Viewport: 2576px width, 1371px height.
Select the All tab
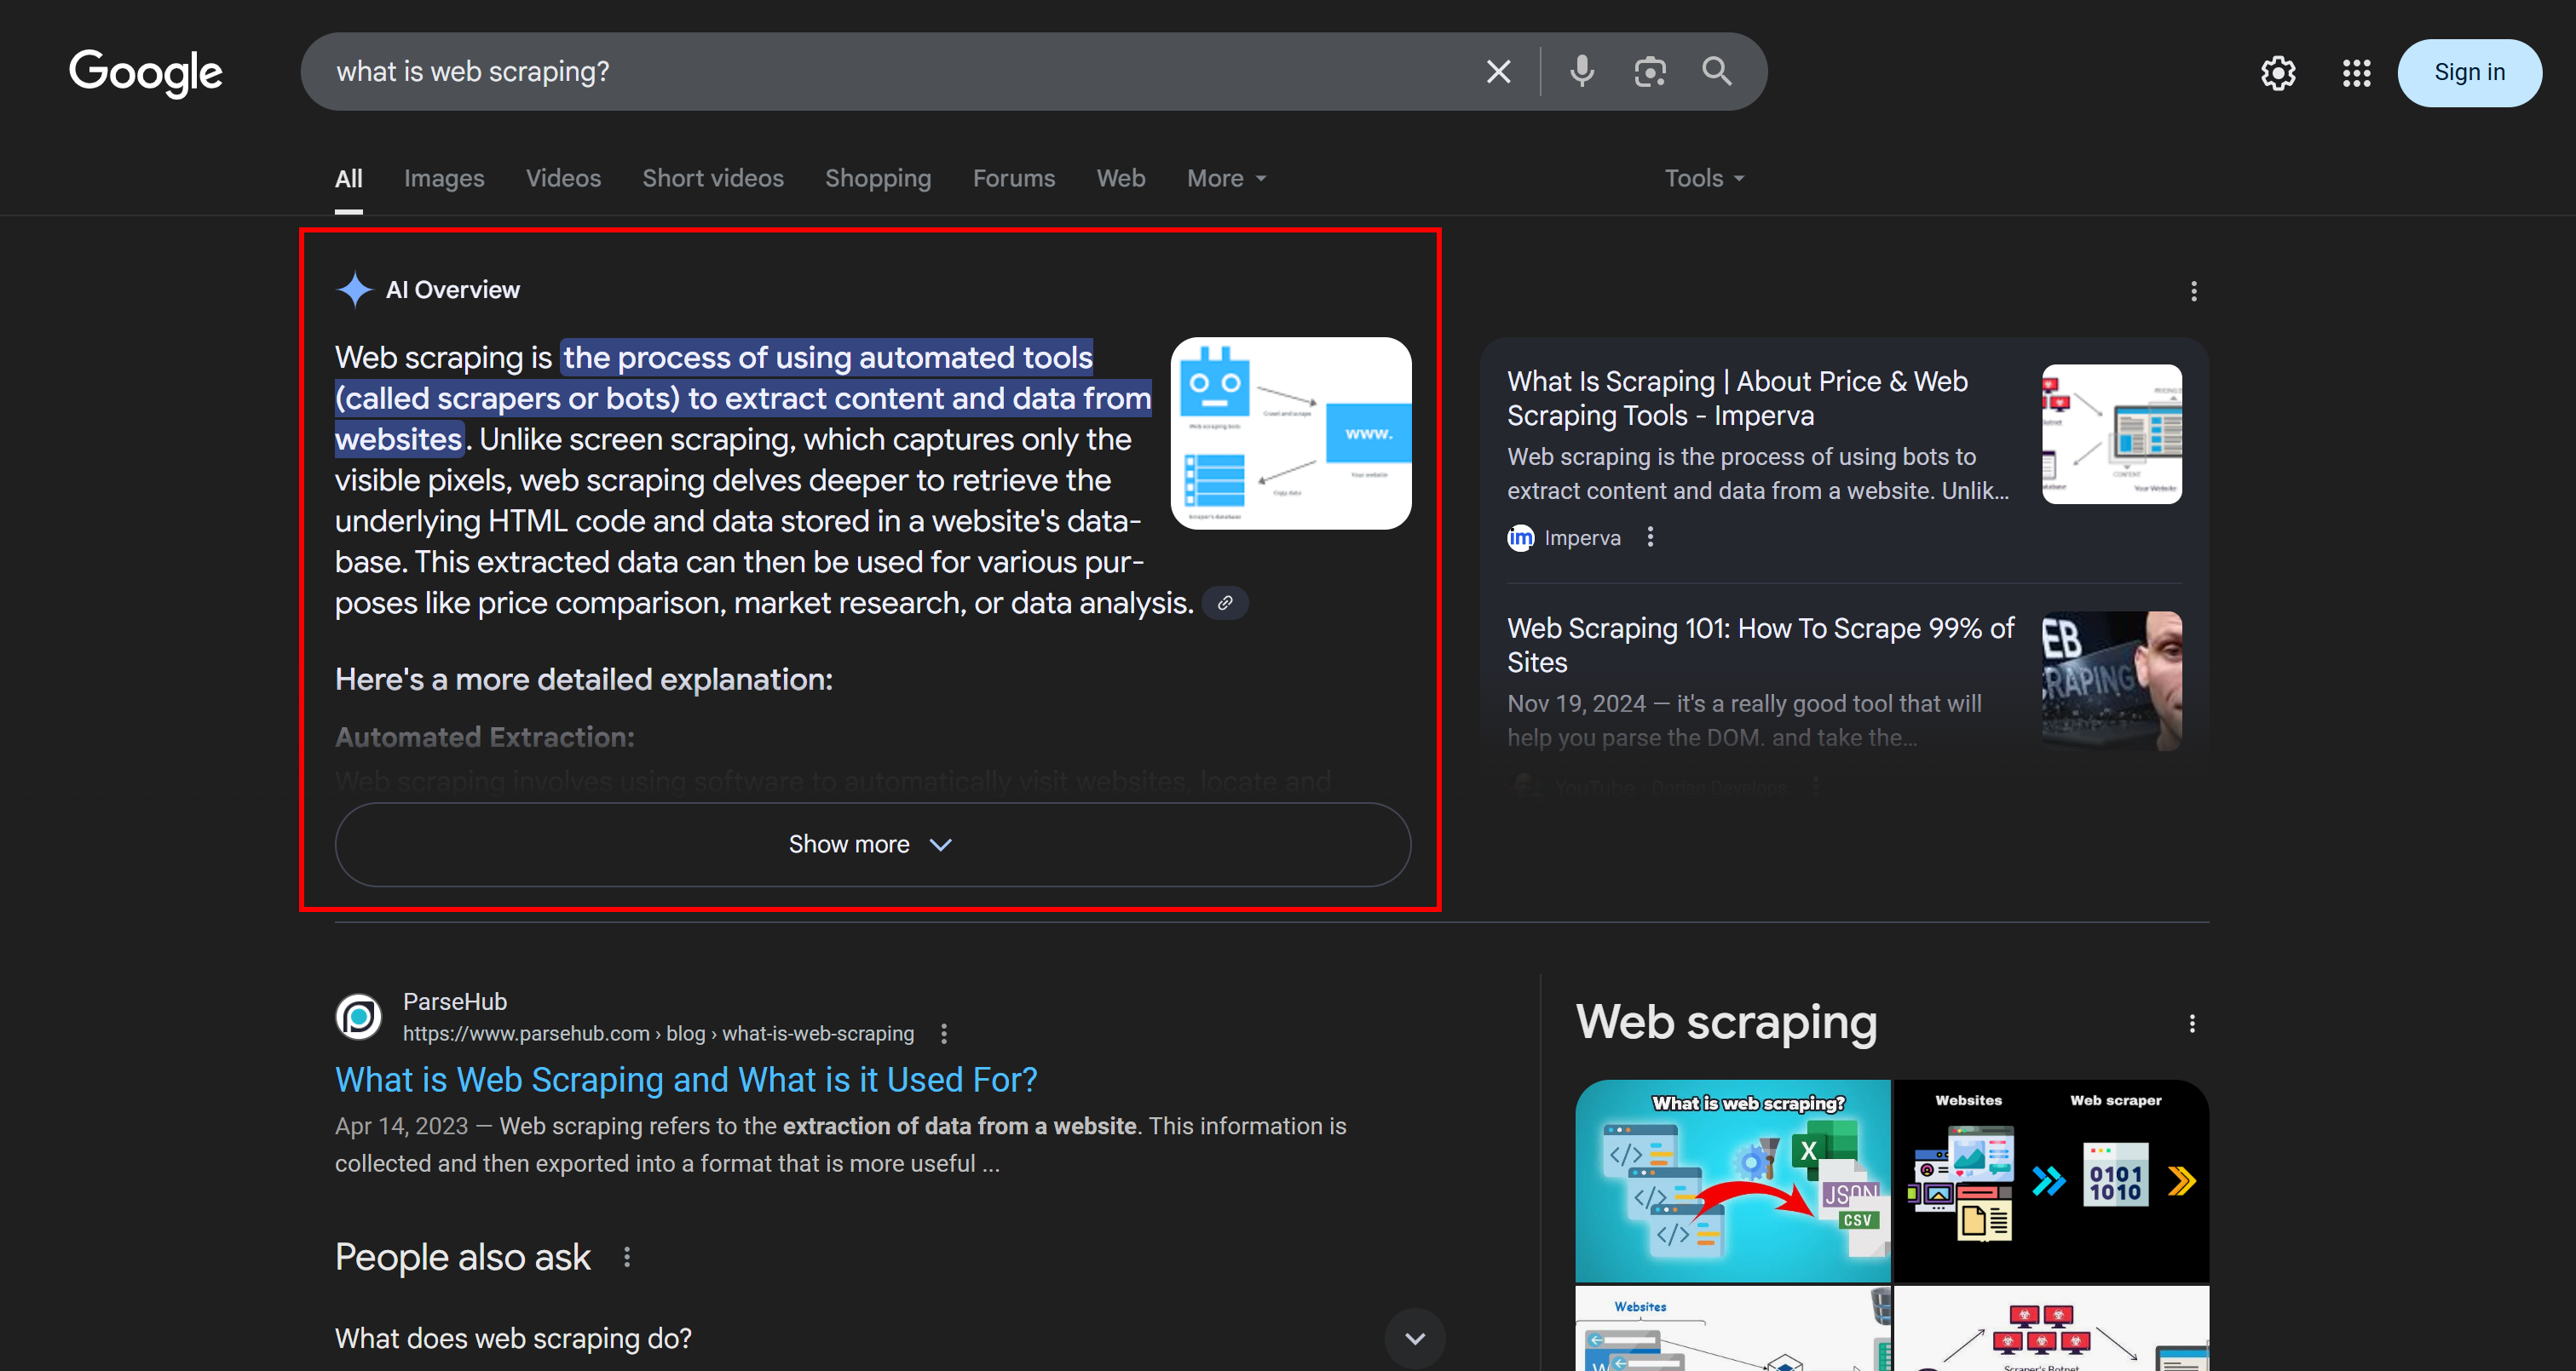348,179
